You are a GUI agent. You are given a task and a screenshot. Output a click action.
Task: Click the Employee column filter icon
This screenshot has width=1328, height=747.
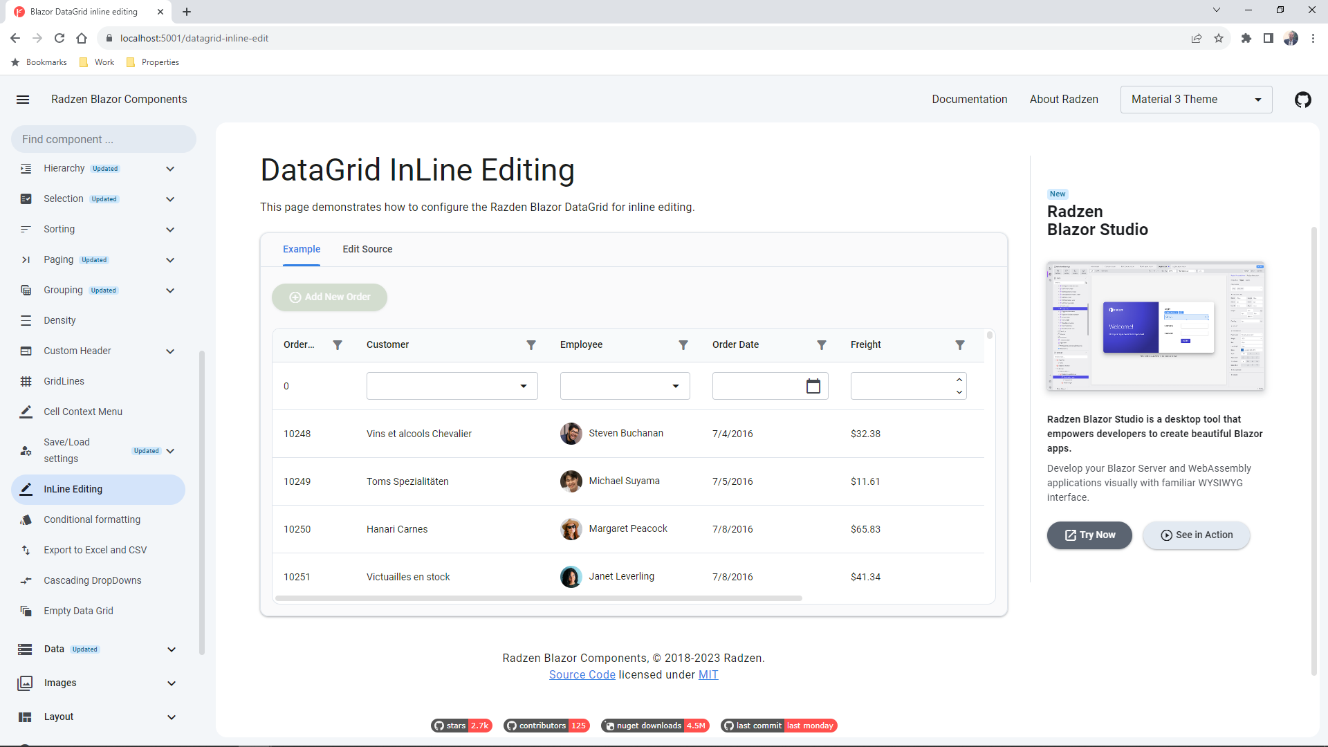point(683,345)
